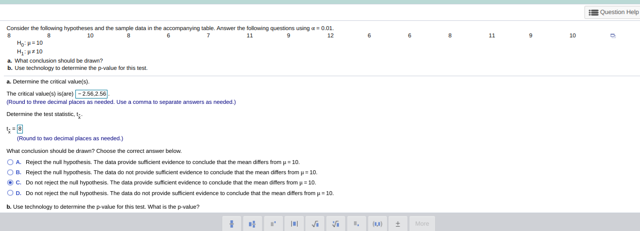The image size is (640, 231).
Task: Insert absolute value bars template
Action: [x=294, y=224]
